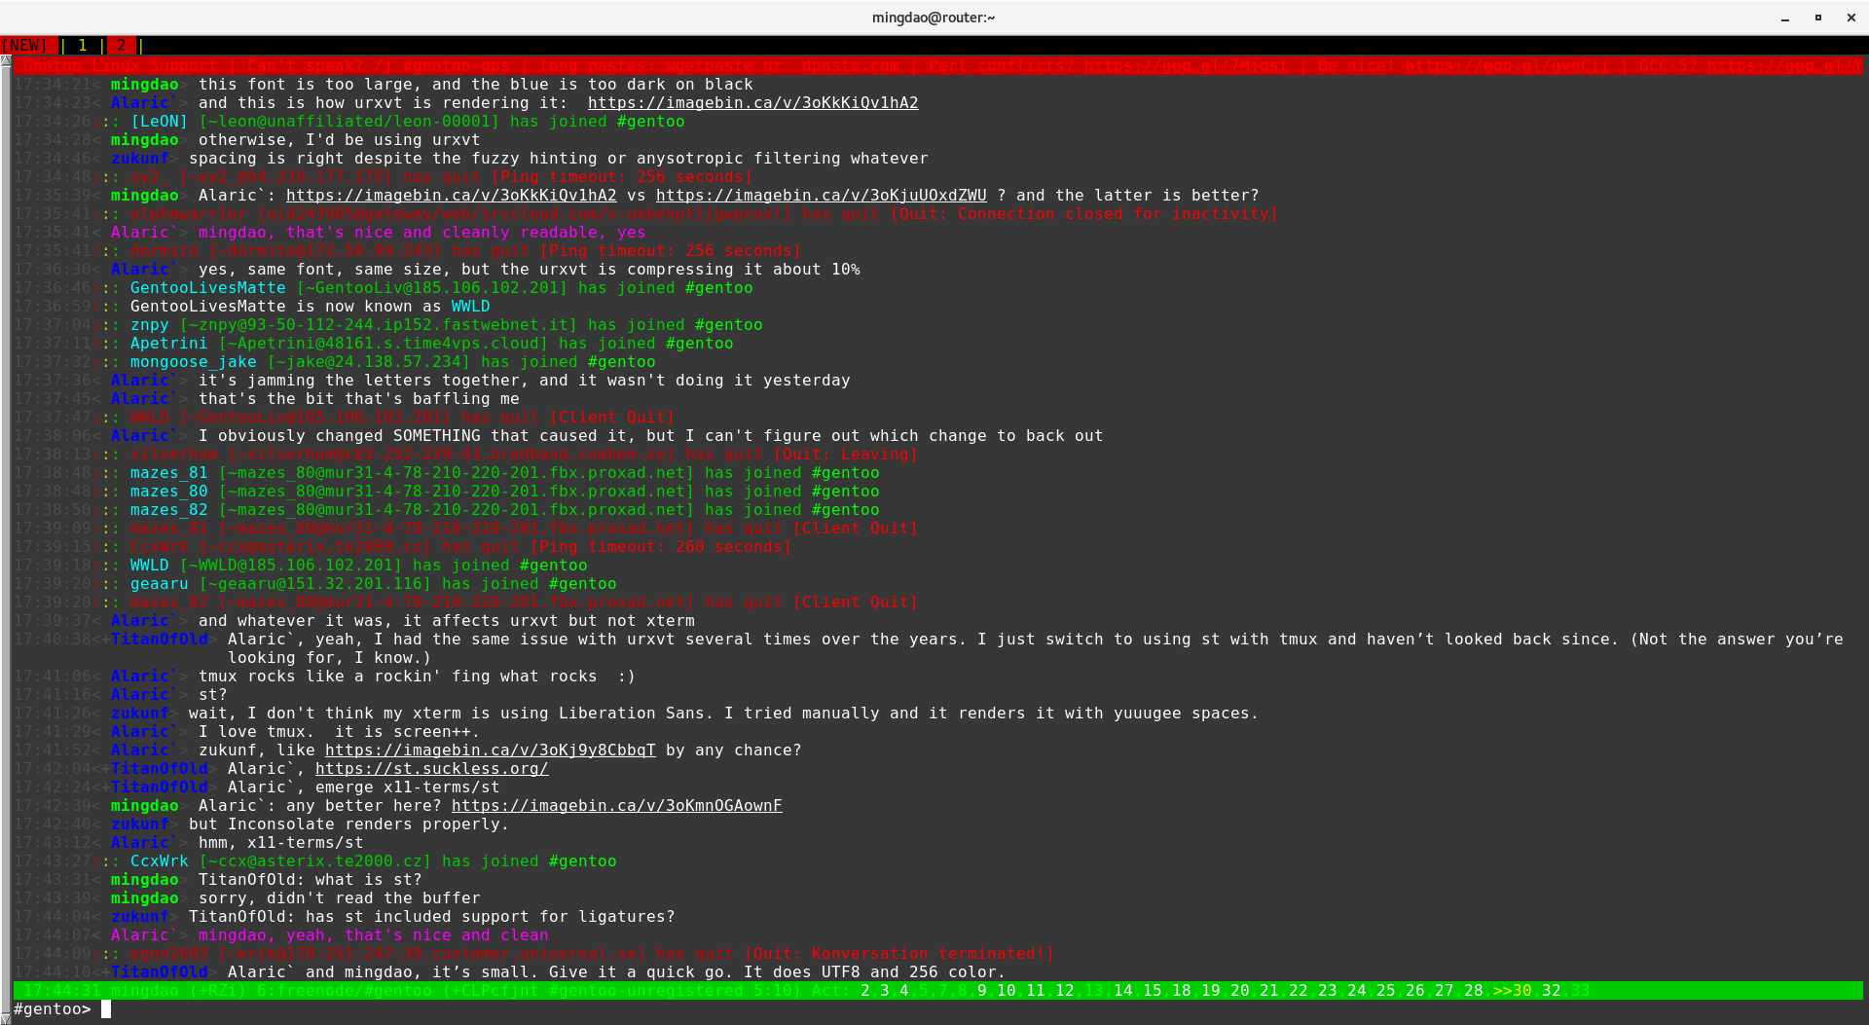Click activity window 28 in status bar
The image size is (1869, 1025).
tap(1474, 991)
